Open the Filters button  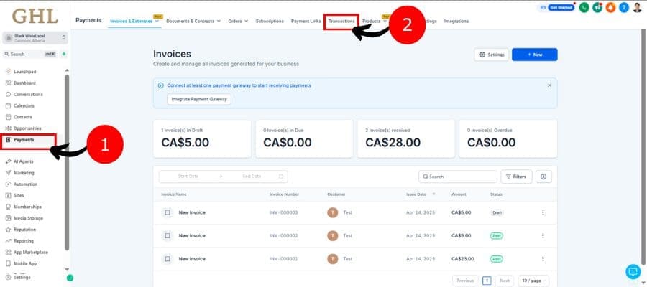tap(516, 177)
